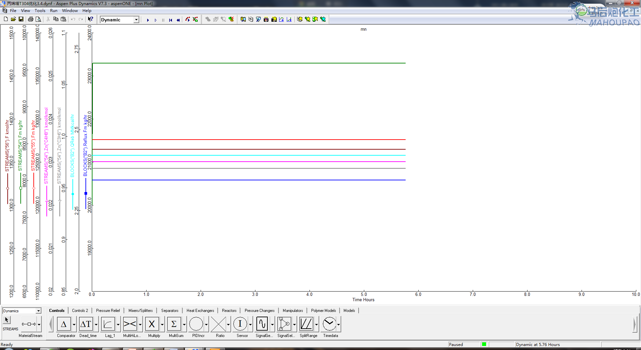Image resolution: width=641 pixels, height=350 pixels.
Task: Switch to the Controls 2 tab
Action: 80,311
